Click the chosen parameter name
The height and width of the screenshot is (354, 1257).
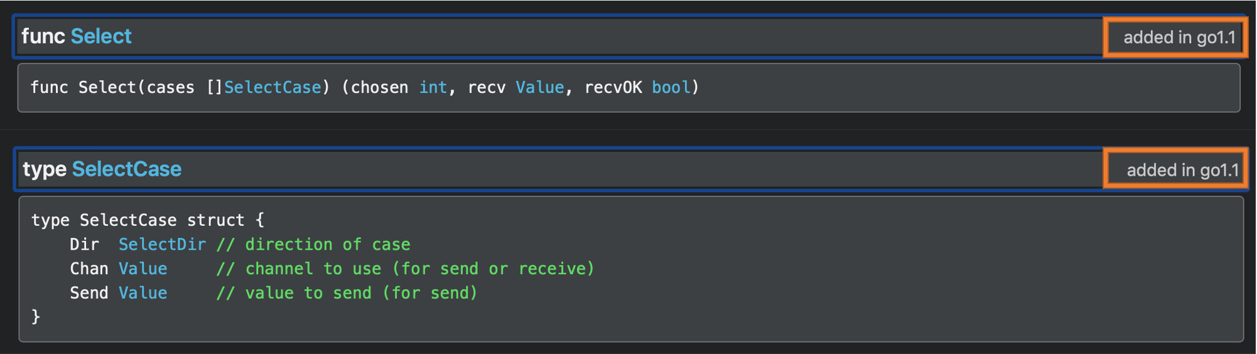[x=379, y=87]
